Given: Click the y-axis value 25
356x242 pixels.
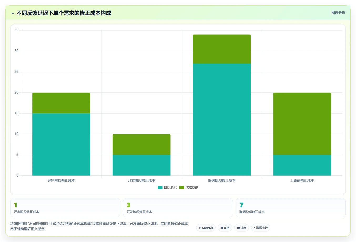Looking at the screenshot, I should [x=16, y=72].
